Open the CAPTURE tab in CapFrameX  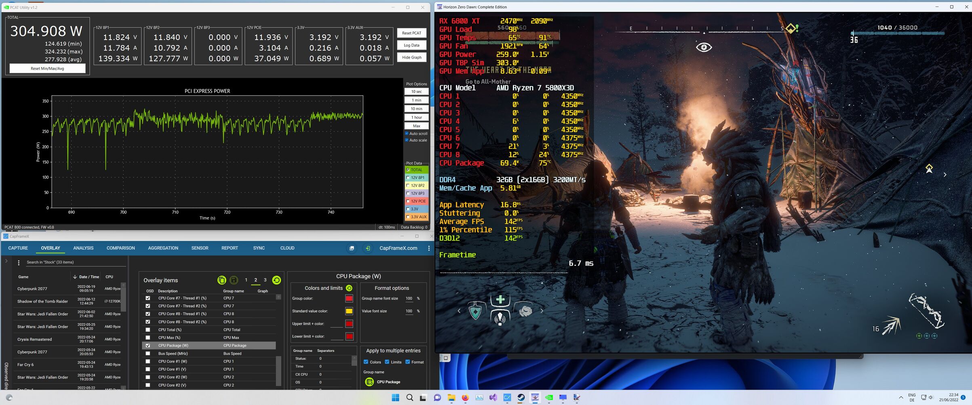click(18, 248)
